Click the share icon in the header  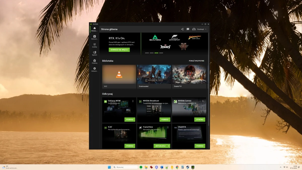[182, 29]
